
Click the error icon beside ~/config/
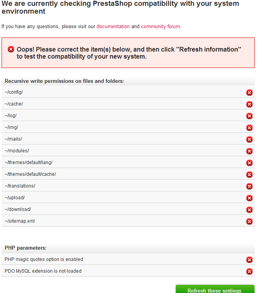(x=249, y=93)
